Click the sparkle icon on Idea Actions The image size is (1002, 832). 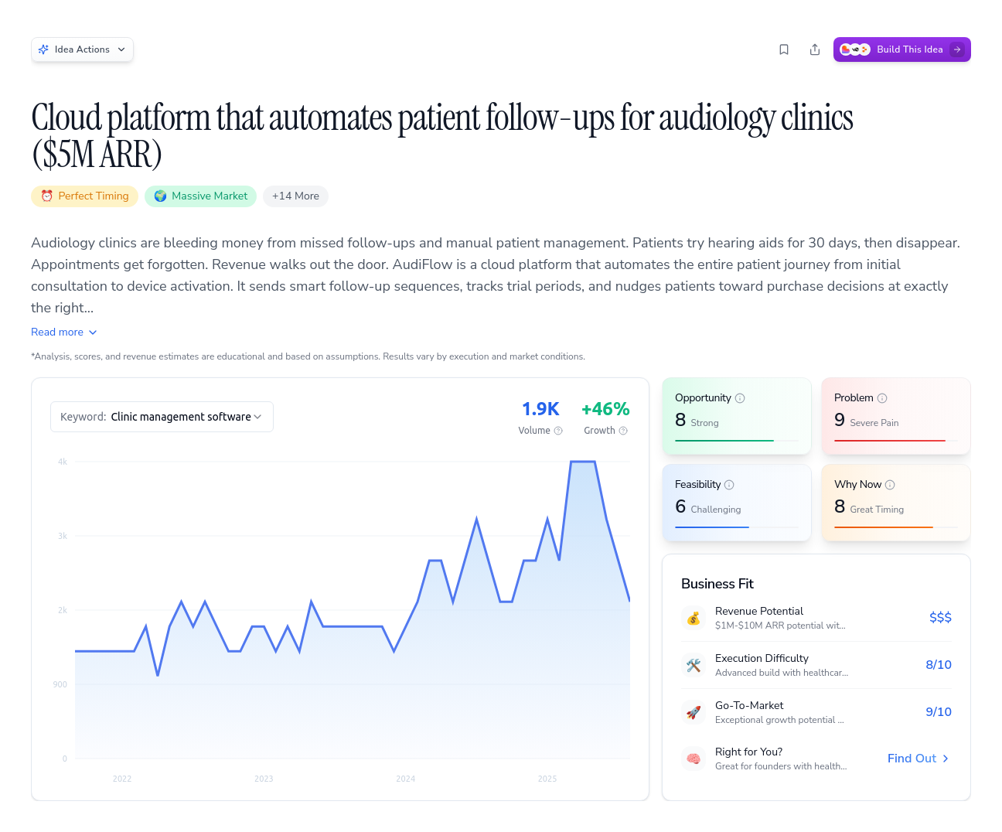tap(45, 49)
